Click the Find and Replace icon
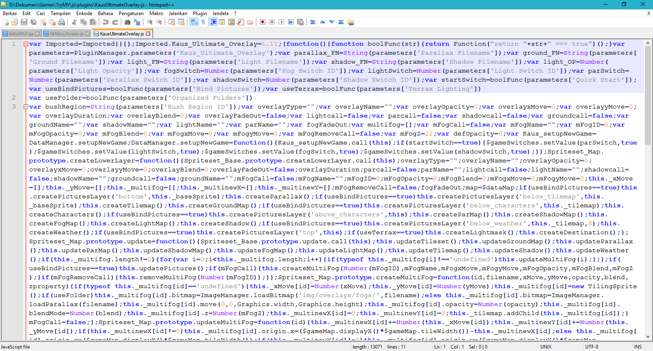 pos(137,22)
